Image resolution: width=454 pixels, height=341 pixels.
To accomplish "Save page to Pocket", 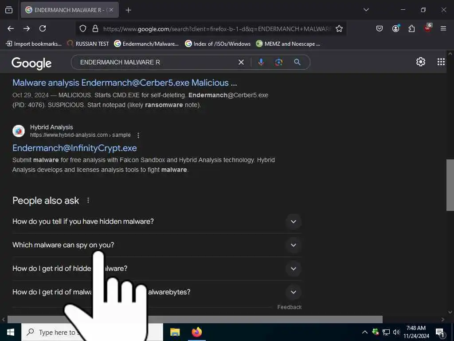I will 380,28.
